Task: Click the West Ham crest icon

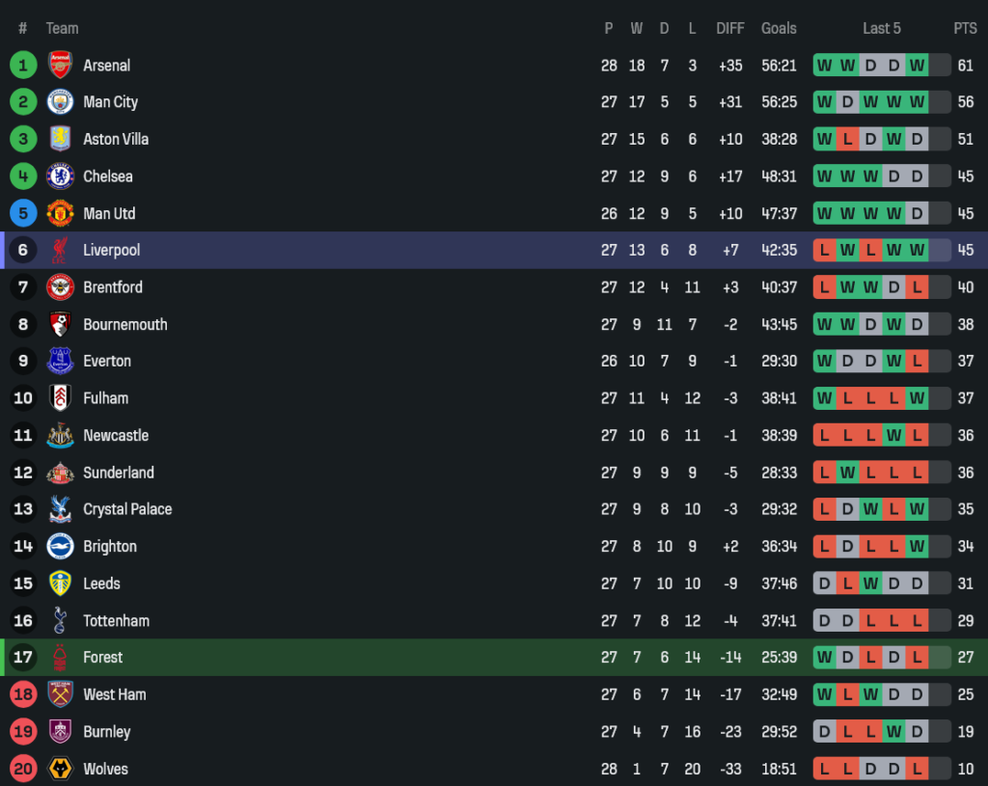Action: pyautogui.click(x=60, y=695)
